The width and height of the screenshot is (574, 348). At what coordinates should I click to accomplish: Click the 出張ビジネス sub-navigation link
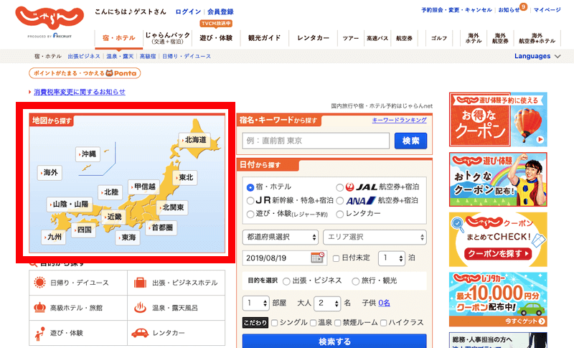84,57
